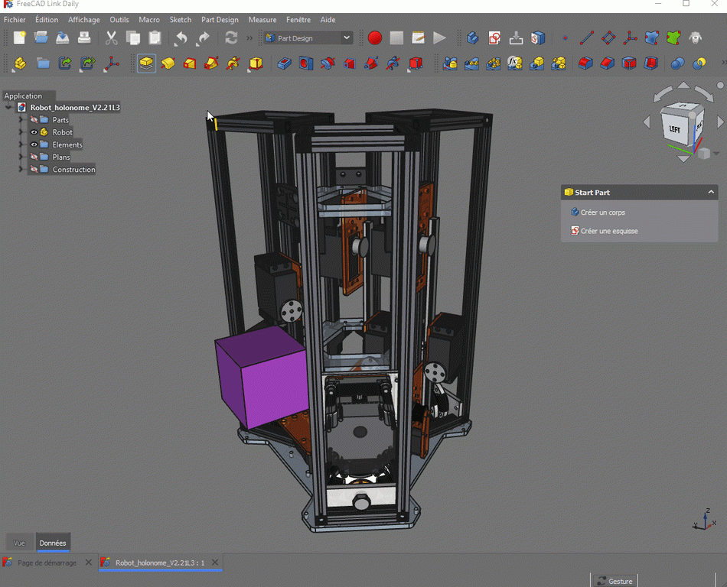Switch to Page de démarrage tab
Image resolution: width=727 pixels, height=587 pixels.
tap(47, 563)
